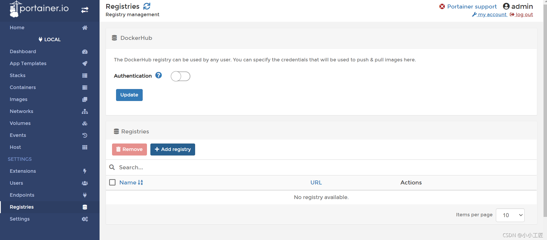Follow the log out link
Image resolution: width=547 pixels, height=240 pixels.
point(524,15)
